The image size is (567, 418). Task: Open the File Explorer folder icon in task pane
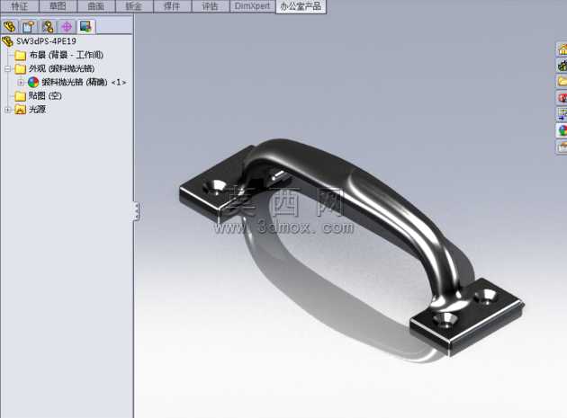pyautogui.click(x=562, y=81)
